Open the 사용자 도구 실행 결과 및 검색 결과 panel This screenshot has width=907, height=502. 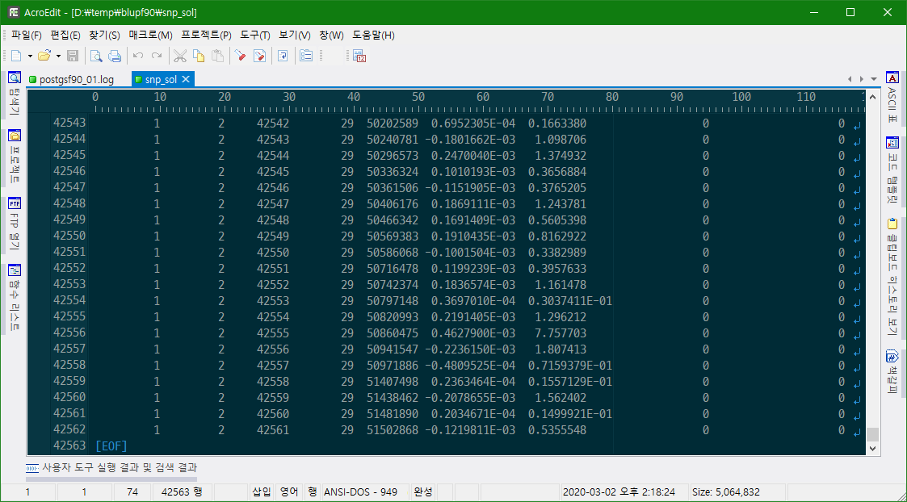click(x=111, y=467)
